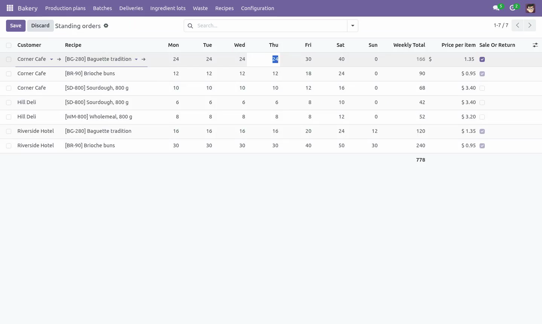Click weekly total 240 in Brioche buns row

pos(420,146)
